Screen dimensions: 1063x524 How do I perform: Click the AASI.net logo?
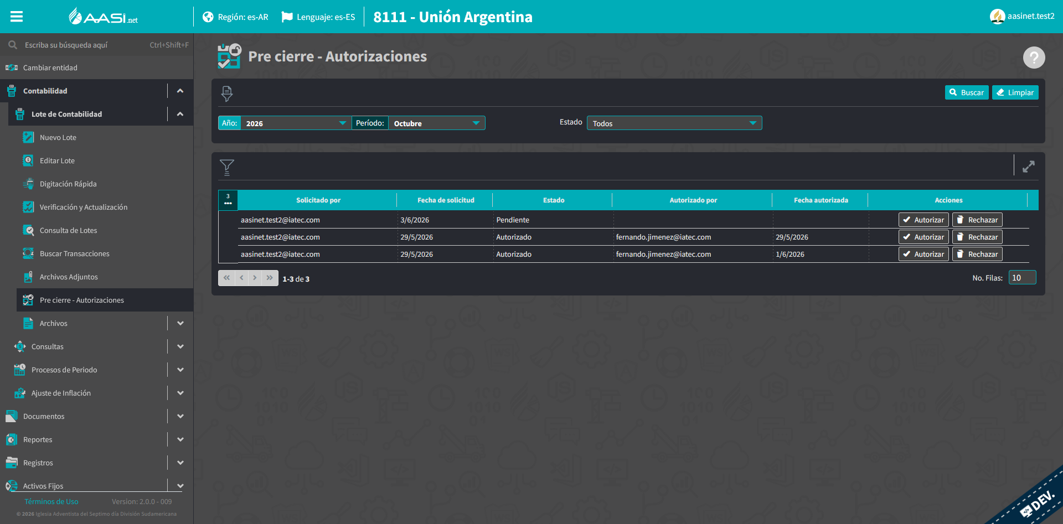104,17
